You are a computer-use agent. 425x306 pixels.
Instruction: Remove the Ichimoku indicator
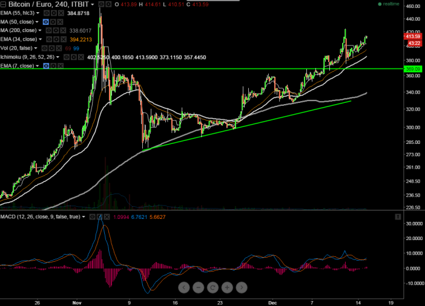[x=81, y=57]
